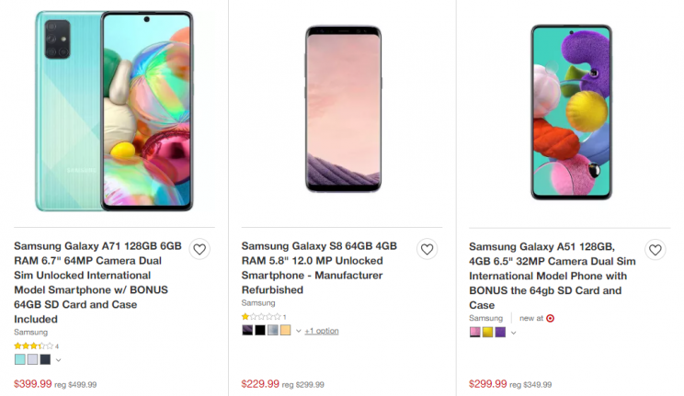Open Samsung Galaxy A51 128GB product title
Image resolution: width=684 pixels, height=396 pixels.
[x=553, y=276]
